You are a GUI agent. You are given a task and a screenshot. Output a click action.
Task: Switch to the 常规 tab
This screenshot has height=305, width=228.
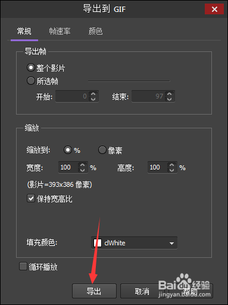coord(24,32)
